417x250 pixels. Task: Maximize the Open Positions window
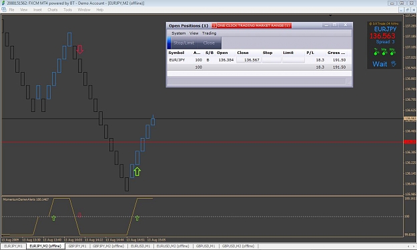pos(334,25)
